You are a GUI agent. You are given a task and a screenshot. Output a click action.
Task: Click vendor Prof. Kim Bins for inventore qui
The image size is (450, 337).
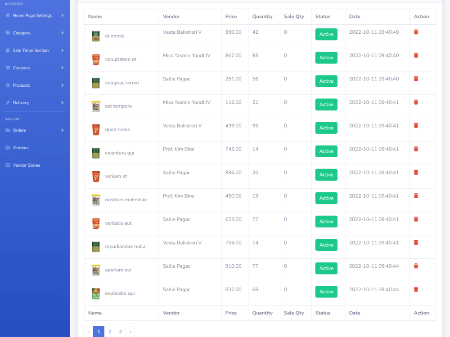pos(179,149)
